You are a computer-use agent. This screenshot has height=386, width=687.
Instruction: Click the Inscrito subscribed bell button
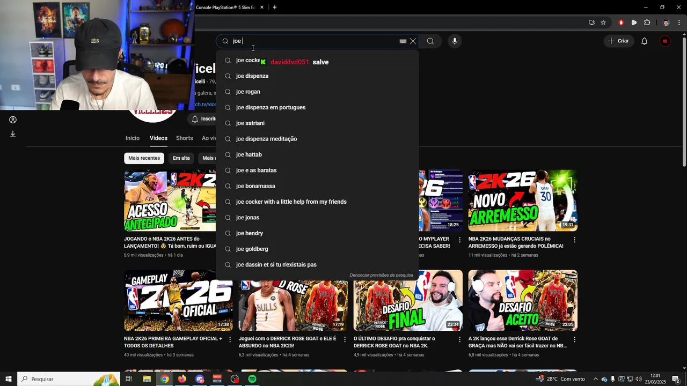click(203, 119)
